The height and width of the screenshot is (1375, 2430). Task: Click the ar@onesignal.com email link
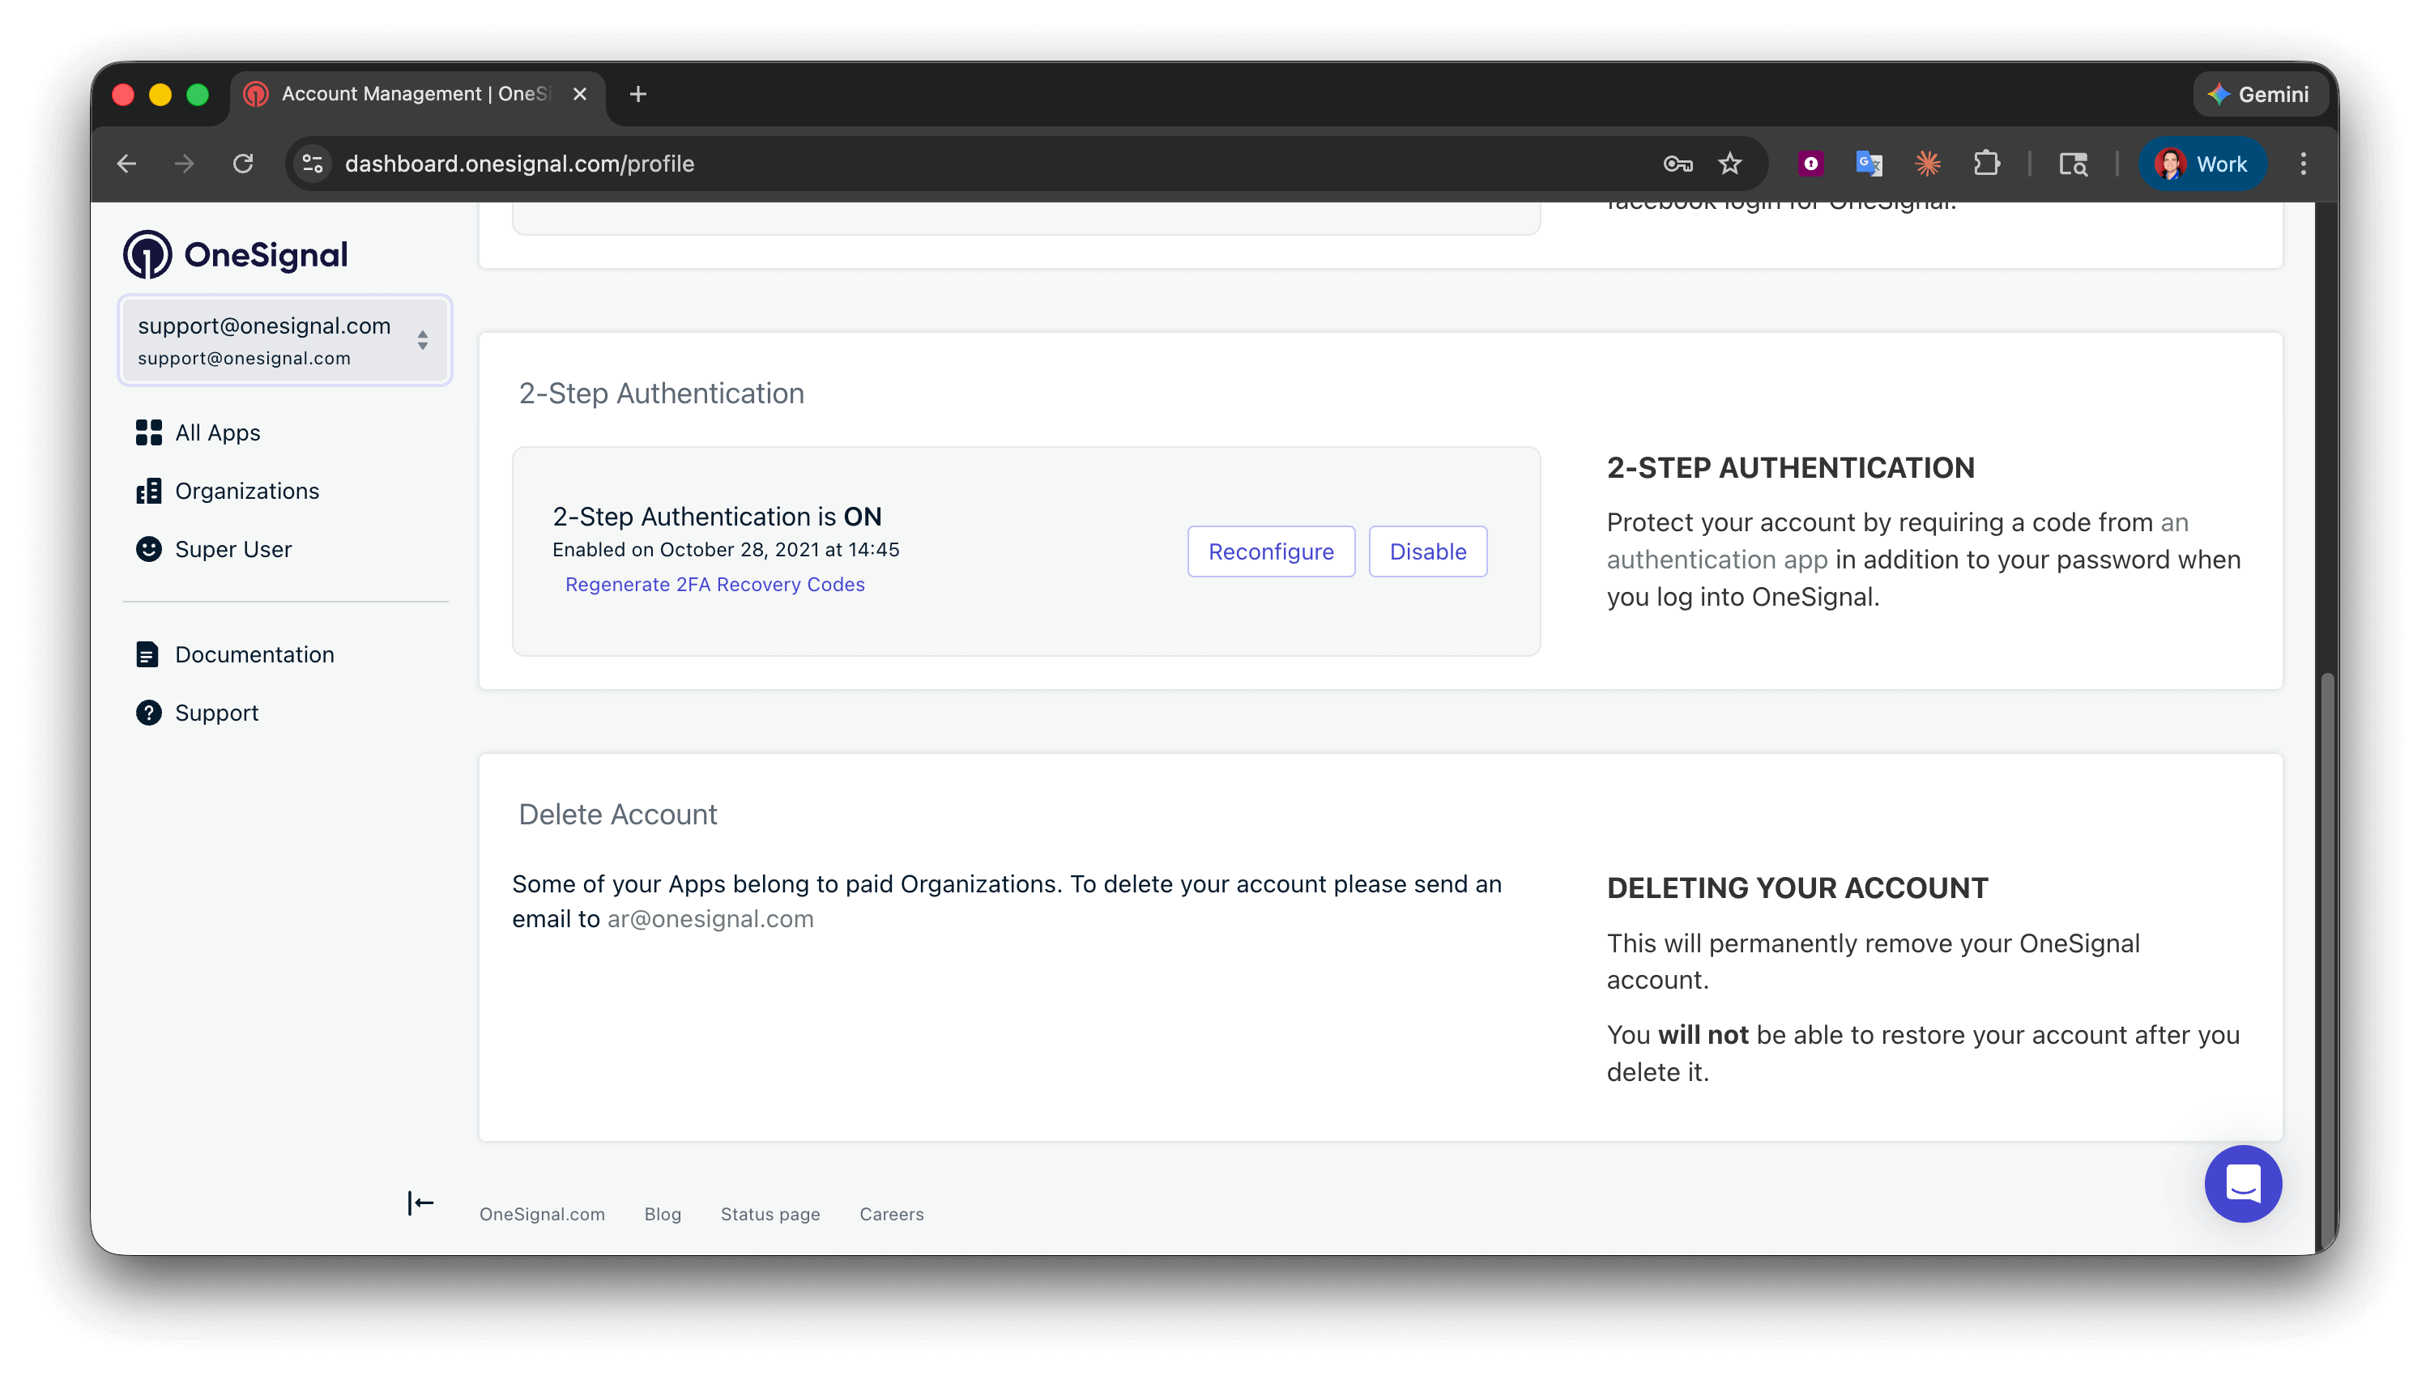tap(710, 919)
